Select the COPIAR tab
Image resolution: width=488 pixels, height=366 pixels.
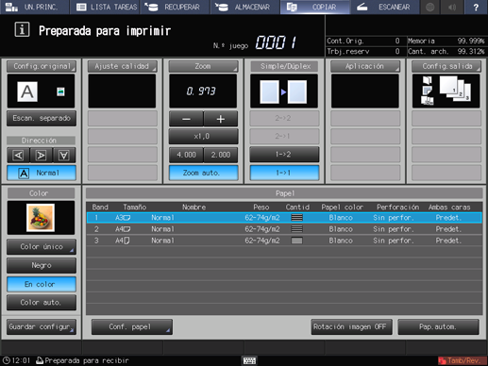[315, 7]
